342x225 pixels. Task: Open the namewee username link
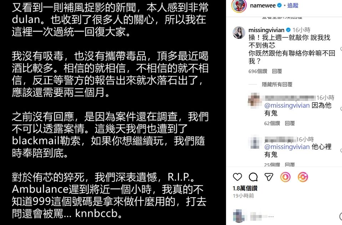pyautogui.click(x=263, y=5)
